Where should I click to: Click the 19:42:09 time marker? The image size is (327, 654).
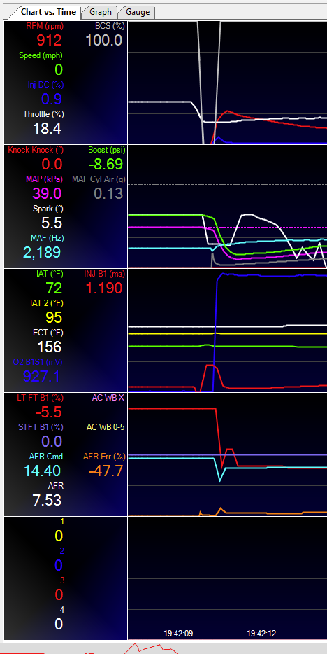(x=178, y=634)
